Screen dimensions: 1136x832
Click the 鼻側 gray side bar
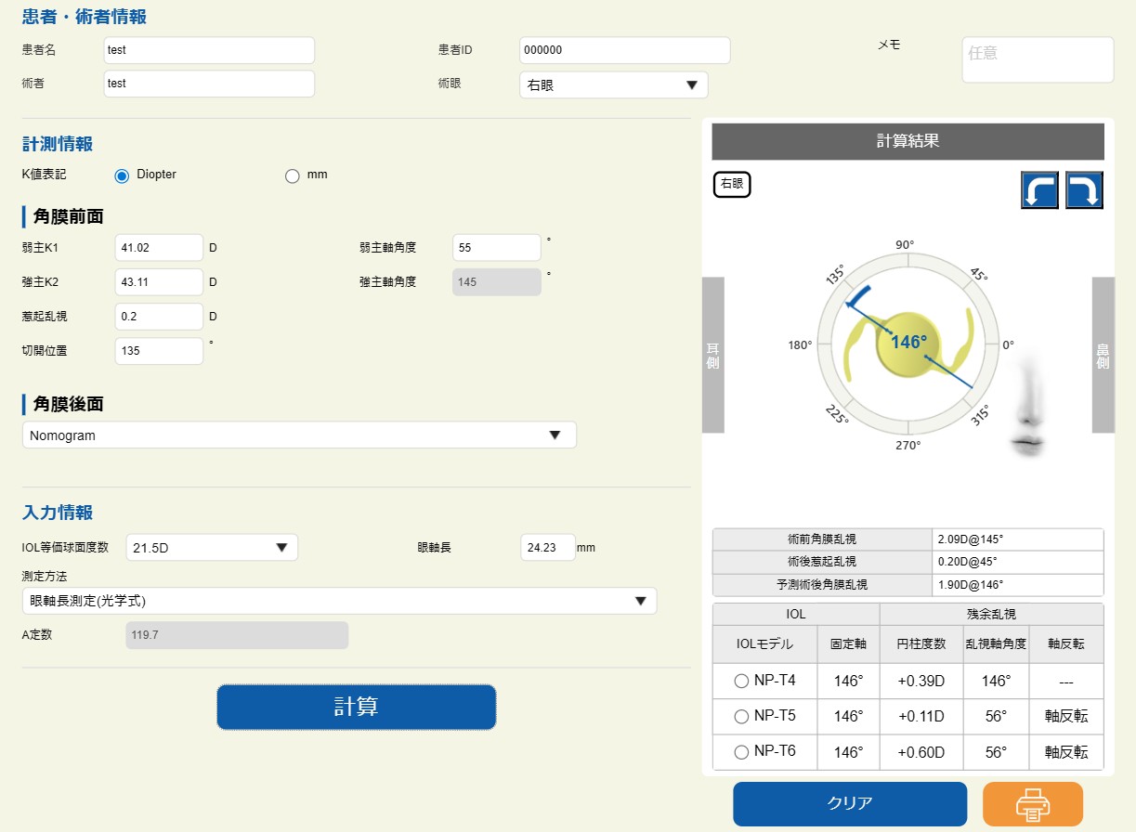1103,355
